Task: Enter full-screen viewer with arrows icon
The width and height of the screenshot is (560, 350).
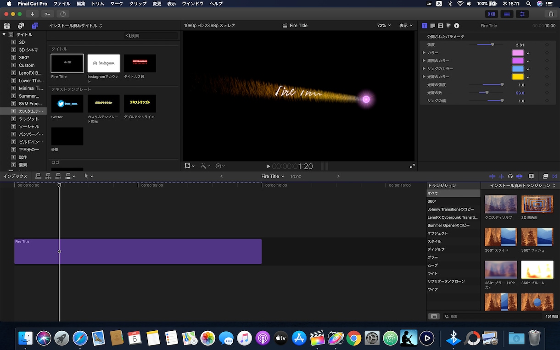Action: [x=412, y=166]
